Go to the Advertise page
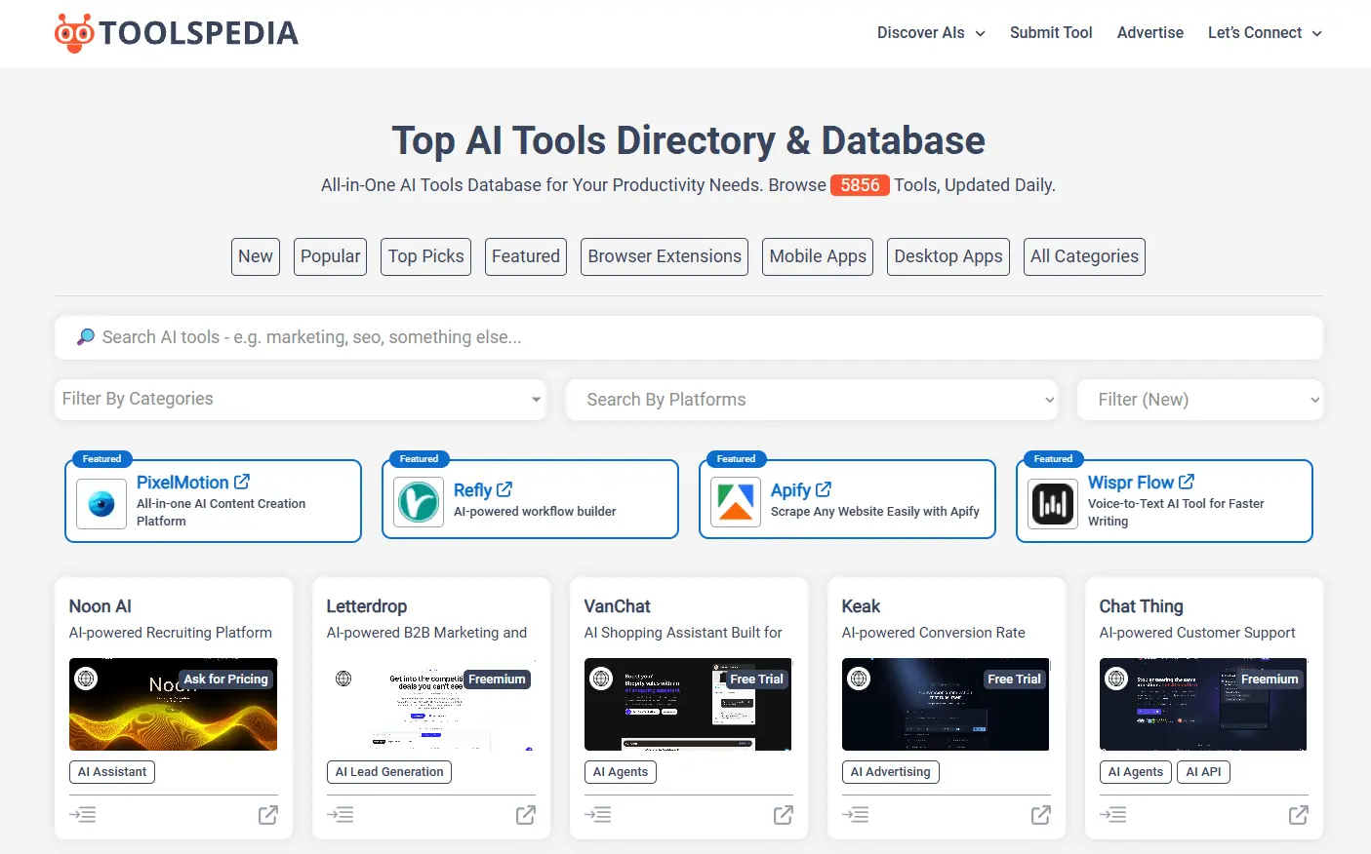 pyautogui.click(x=1150, y=33)
